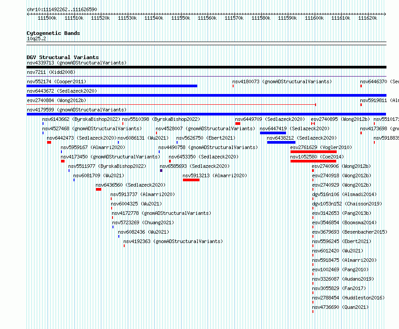Click nsv3326087 (Audano2019) label
Viewport: 399px width, 329px height.
click(x=343, y=279)
